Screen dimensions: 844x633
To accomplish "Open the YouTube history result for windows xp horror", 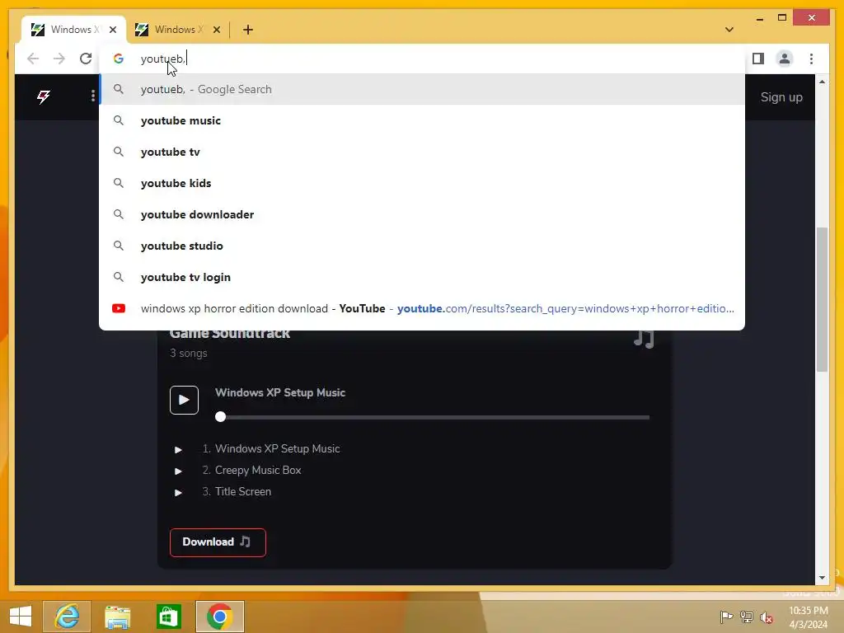I will coord(422,308).
